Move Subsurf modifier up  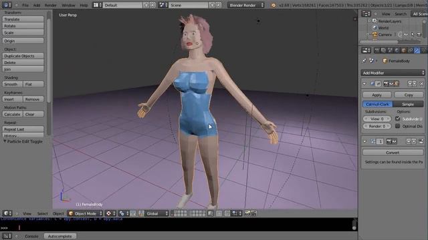[410, 84]
